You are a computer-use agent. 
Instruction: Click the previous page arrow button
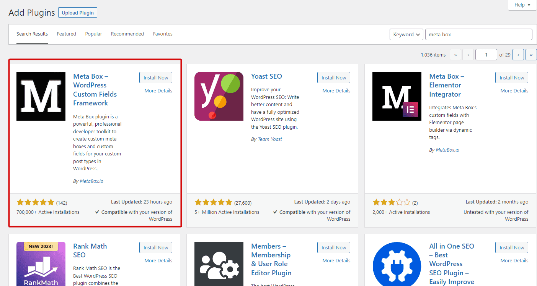click(468, 55)
